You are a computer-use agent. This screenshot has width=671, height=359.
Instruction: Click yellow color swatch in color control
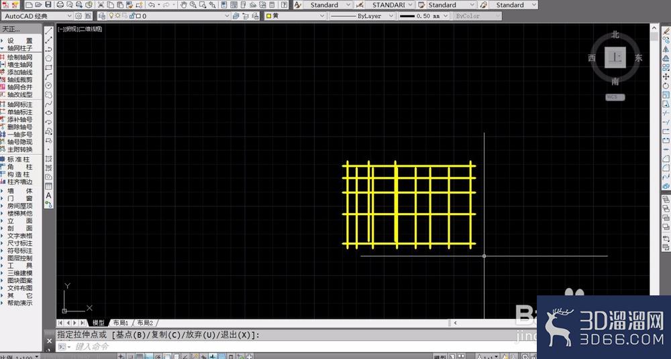268,16
